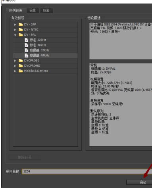Select the 宽银幕 48kHz preset label
Screen dimensions: 152x188
pos(39,56)
